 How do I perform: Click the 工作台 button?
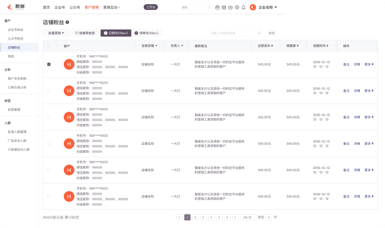coord(151,7)
